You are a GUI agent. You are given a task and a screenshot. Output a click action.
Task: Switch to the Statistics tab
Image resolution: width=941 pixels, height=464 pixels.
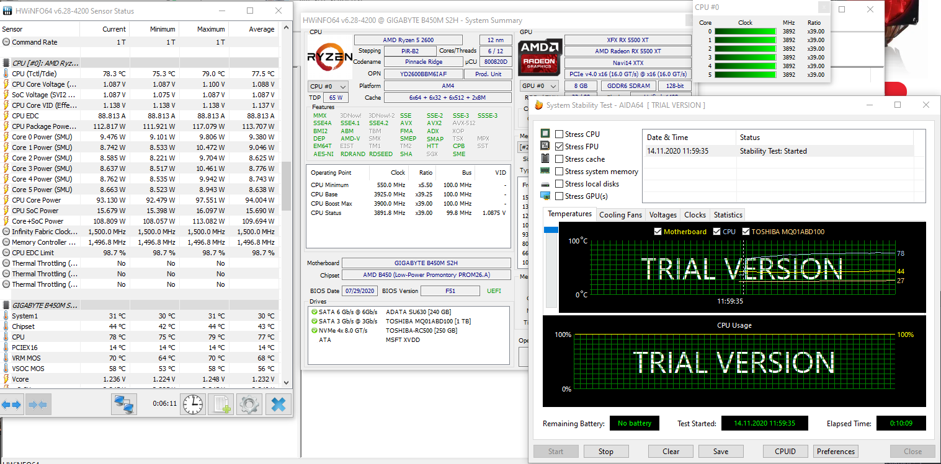pyautogui.click(x=728, y=215)
